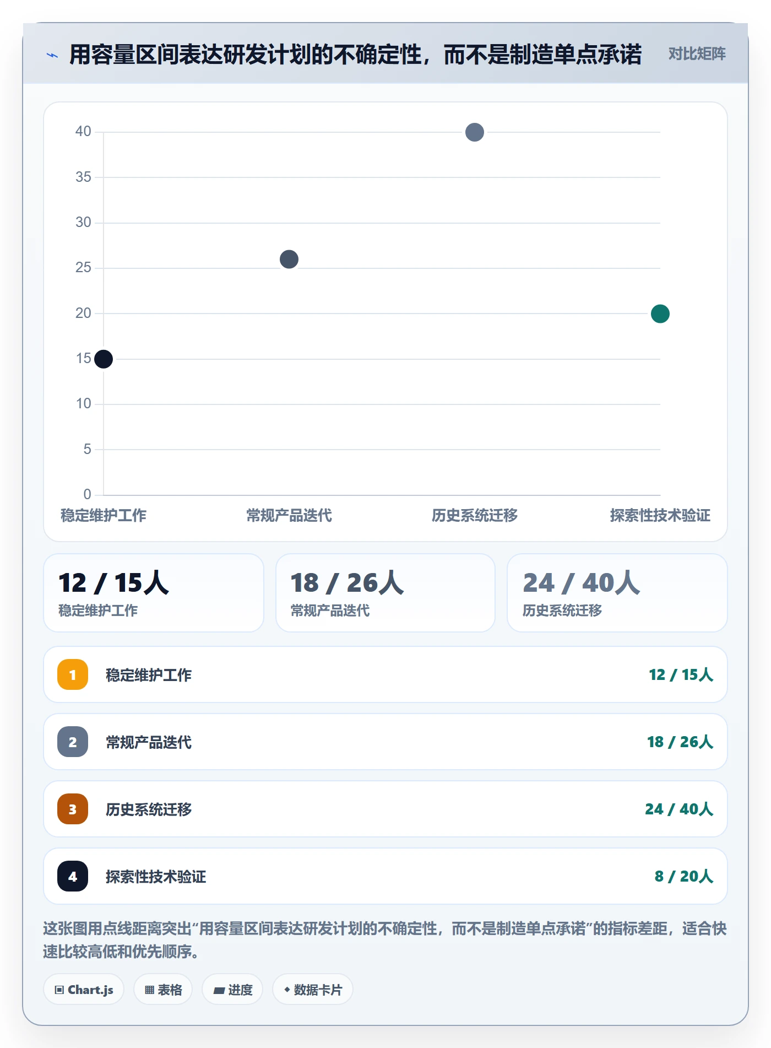
Task: Click the green 18 / 26人 row value
Action: (680, 742)
